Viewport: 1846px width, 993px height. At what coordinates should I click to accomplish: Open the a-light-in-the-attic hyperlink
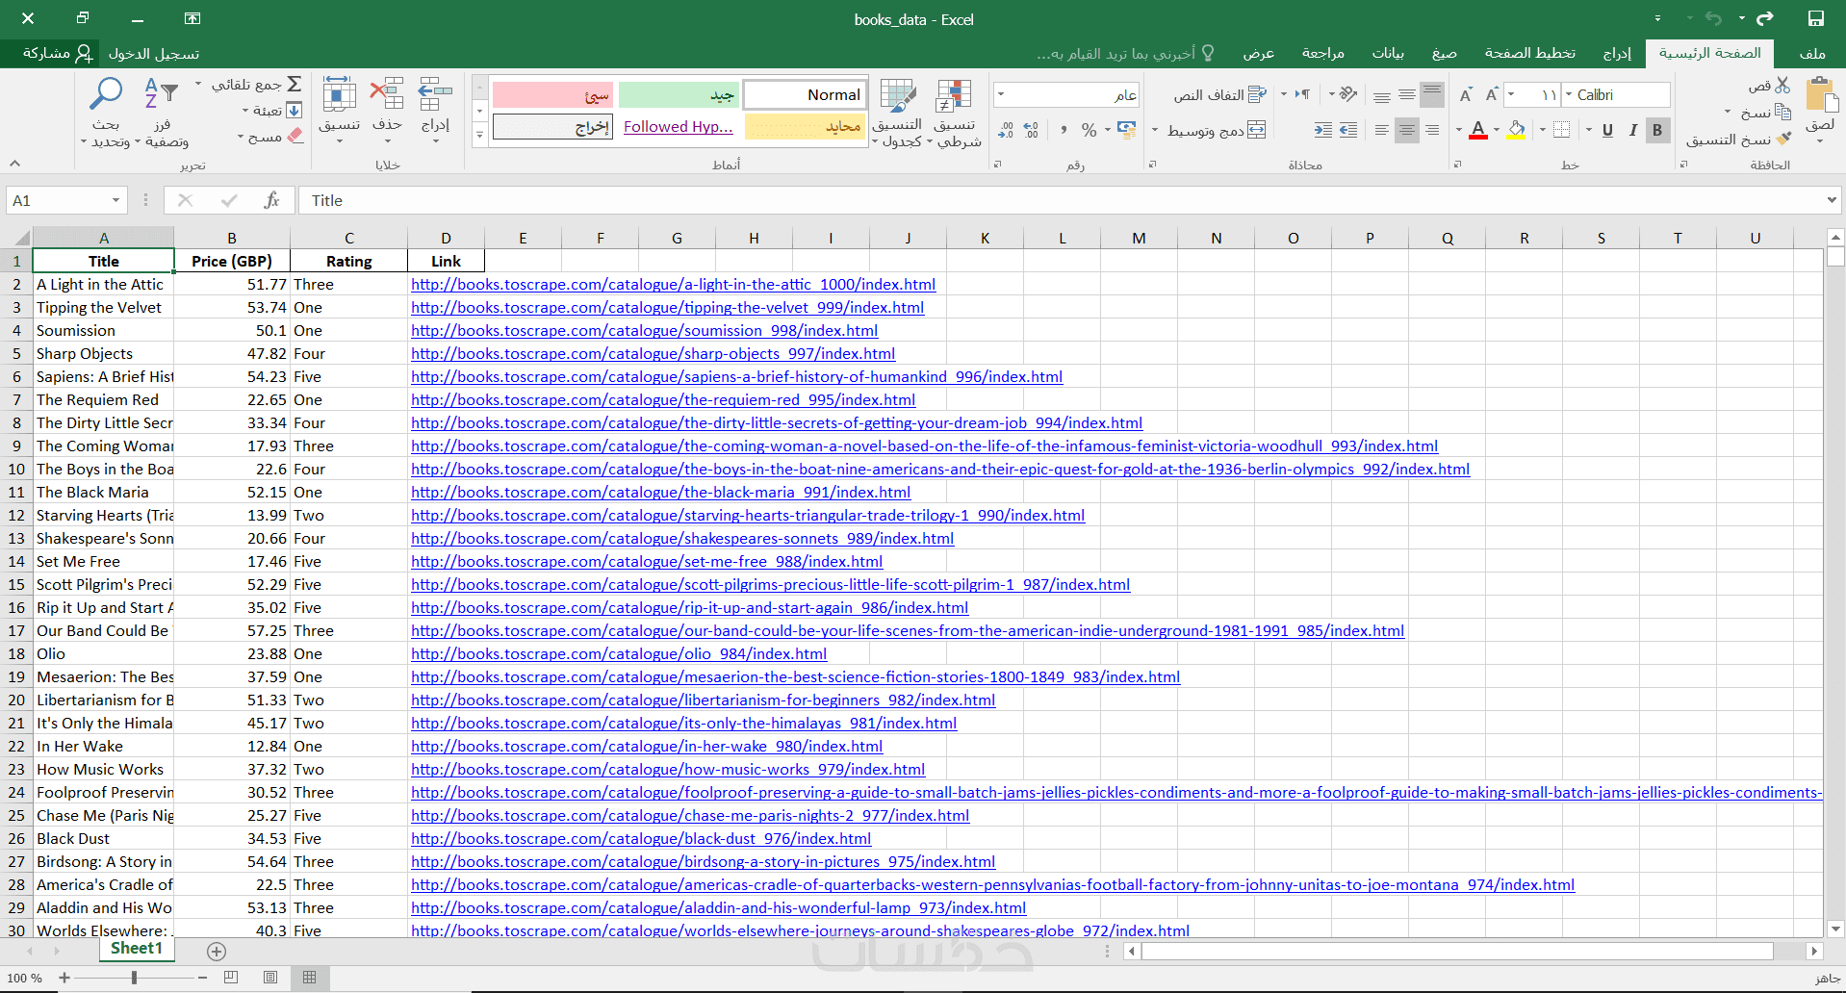(673, 284)
